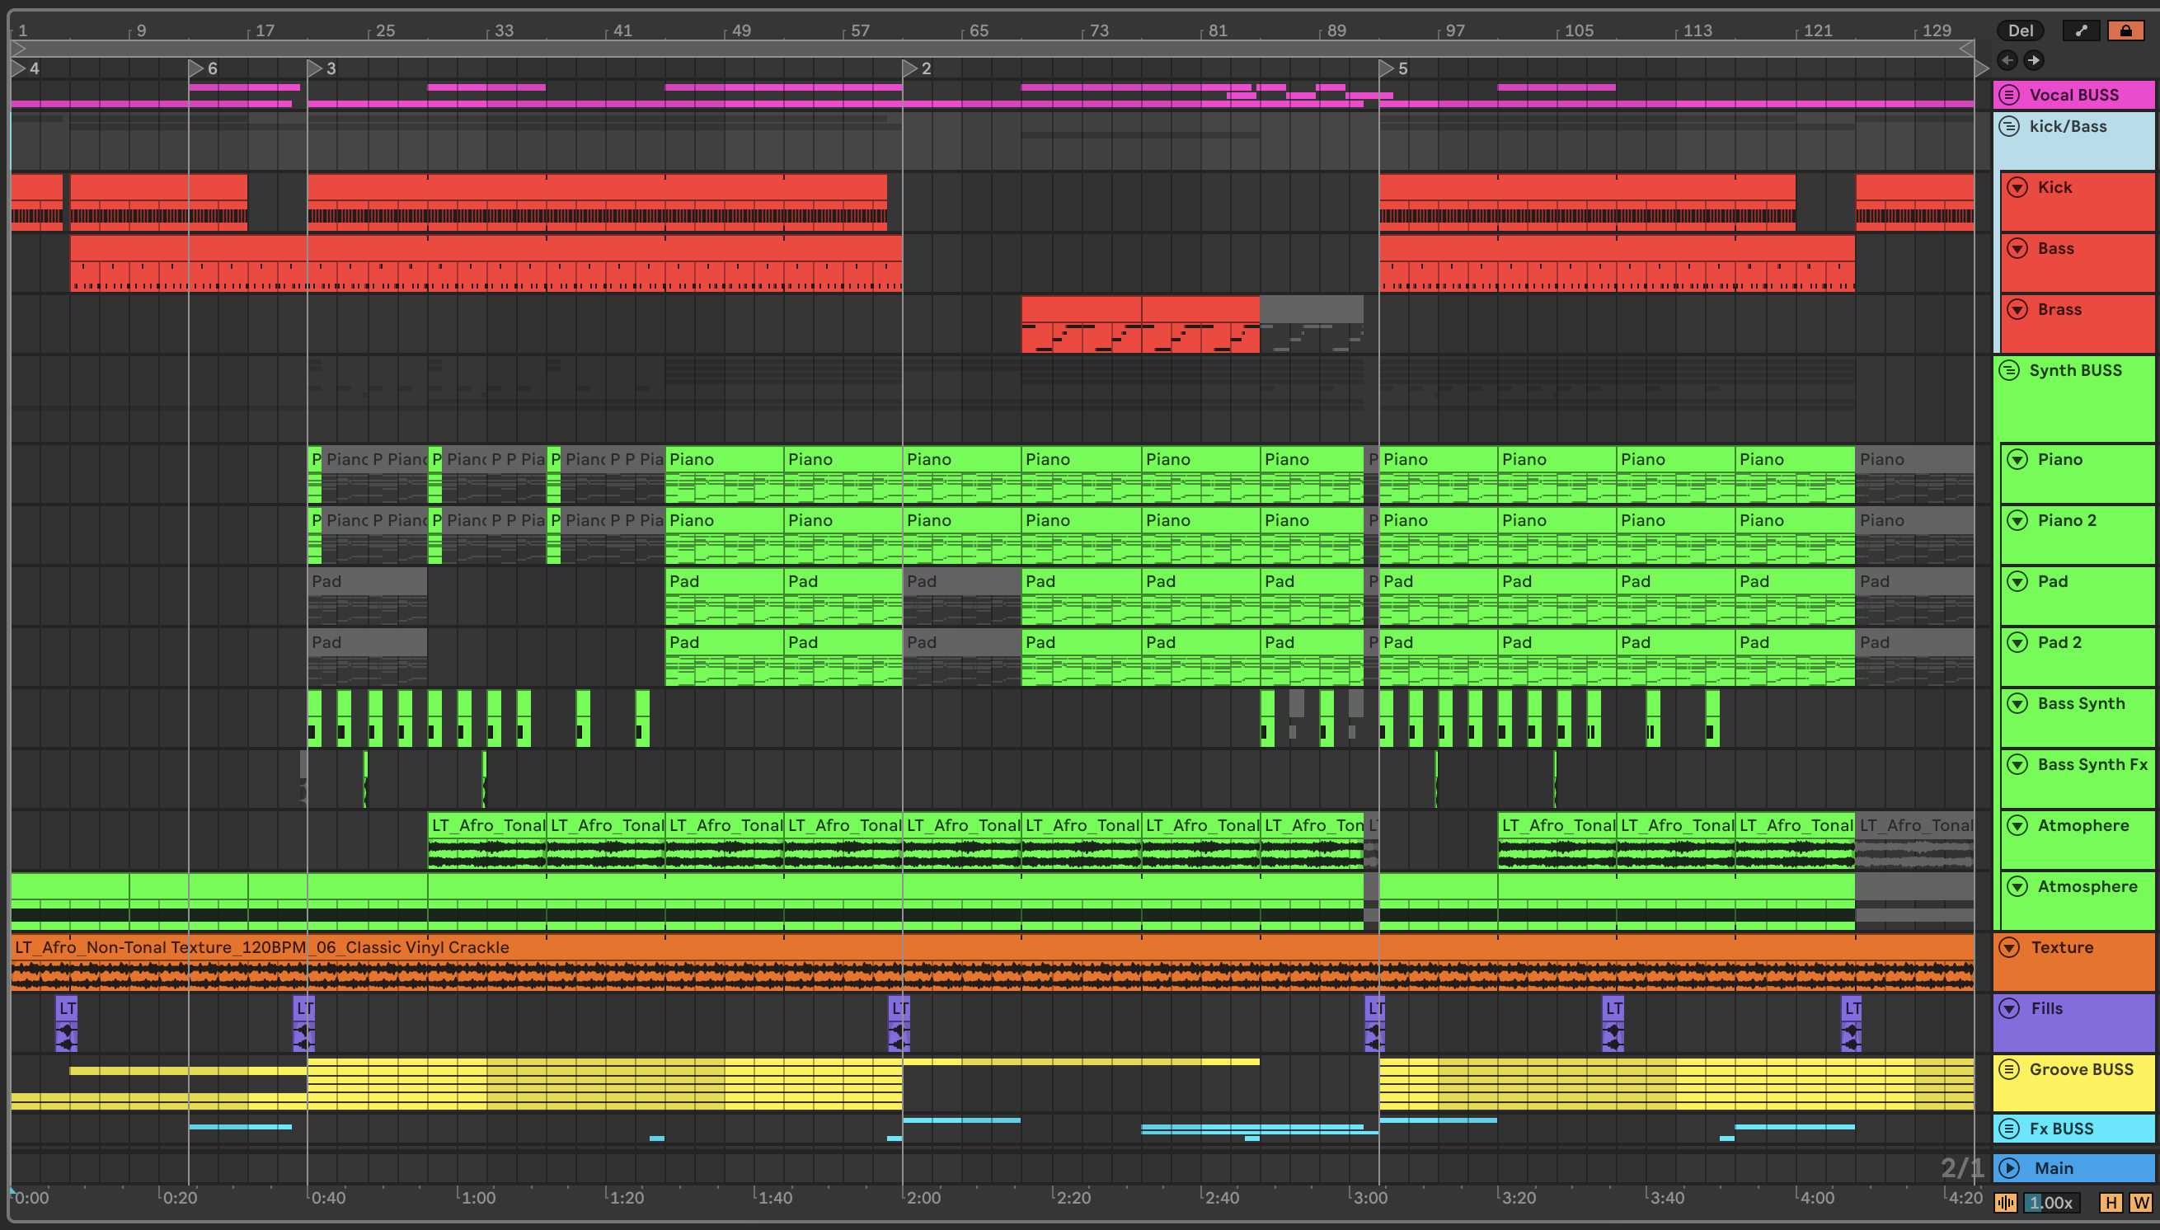Toggle the orange lock envelopes button
This screenshot has width=2160, height=1230.
[2125, 31]
